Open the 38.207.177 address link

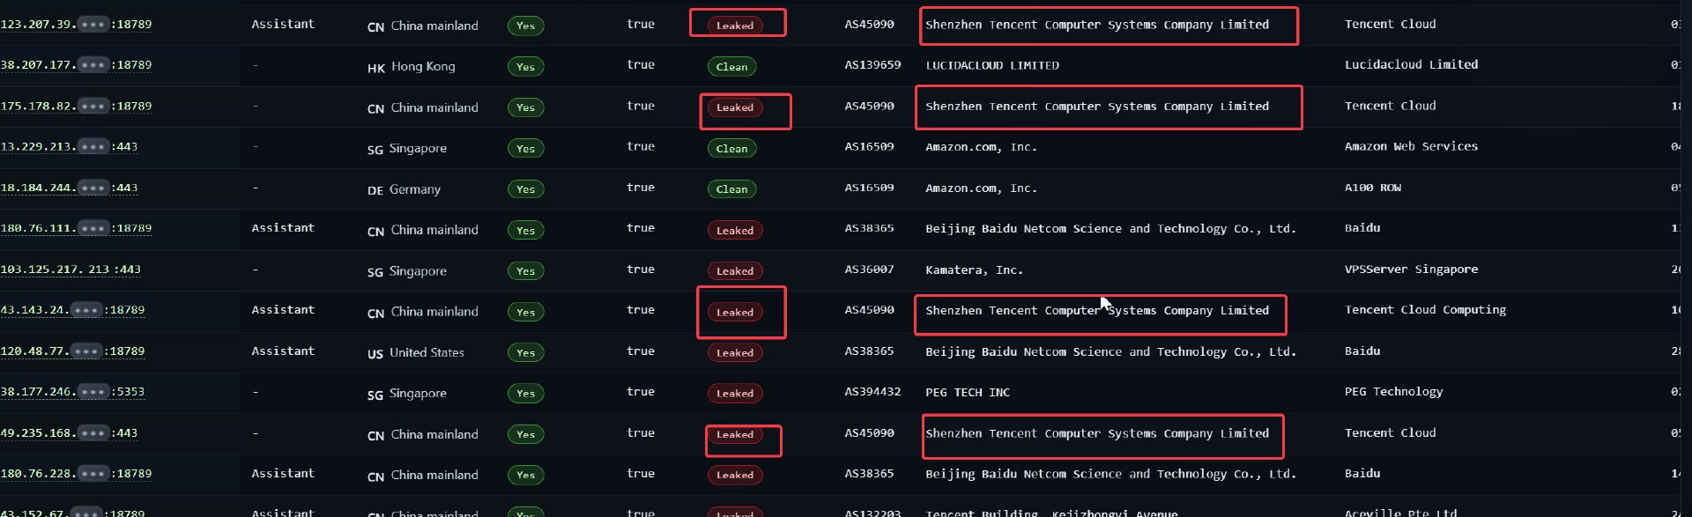tap(76, 65)
